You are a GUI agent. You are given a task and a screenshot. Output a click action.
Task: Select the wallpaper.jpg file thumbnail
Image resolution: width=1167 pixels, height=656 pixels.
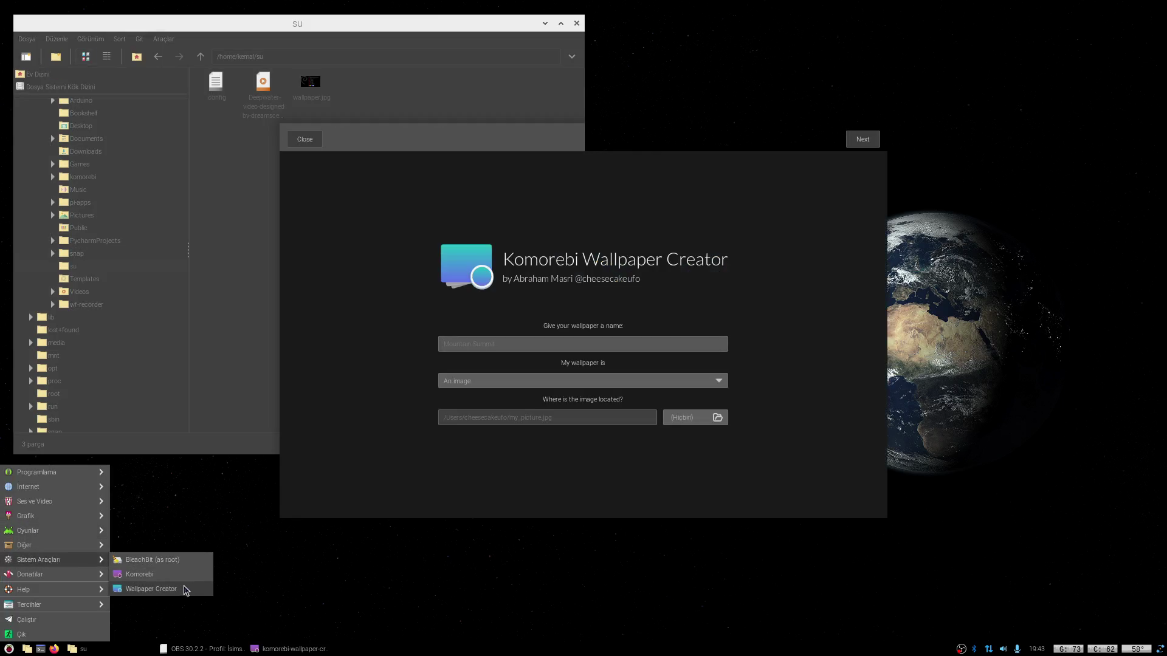pyautogui.click(x=311, y=82)
